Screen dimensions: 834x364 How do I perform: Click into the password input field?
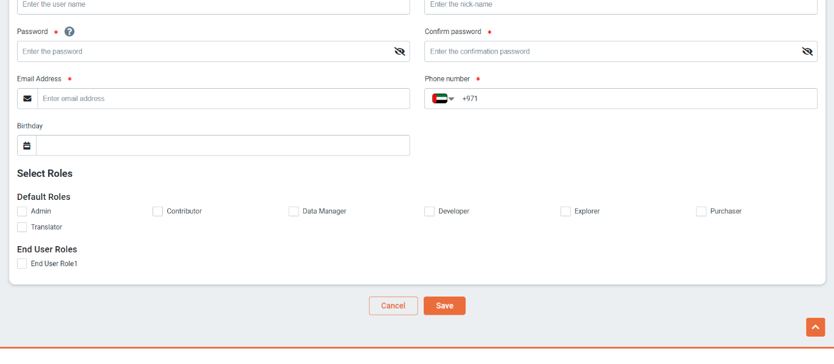click(x=213, y=52)
